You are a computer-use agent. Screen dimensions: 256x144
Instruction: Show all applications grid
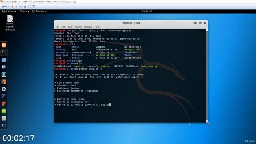tap(4, 126)
